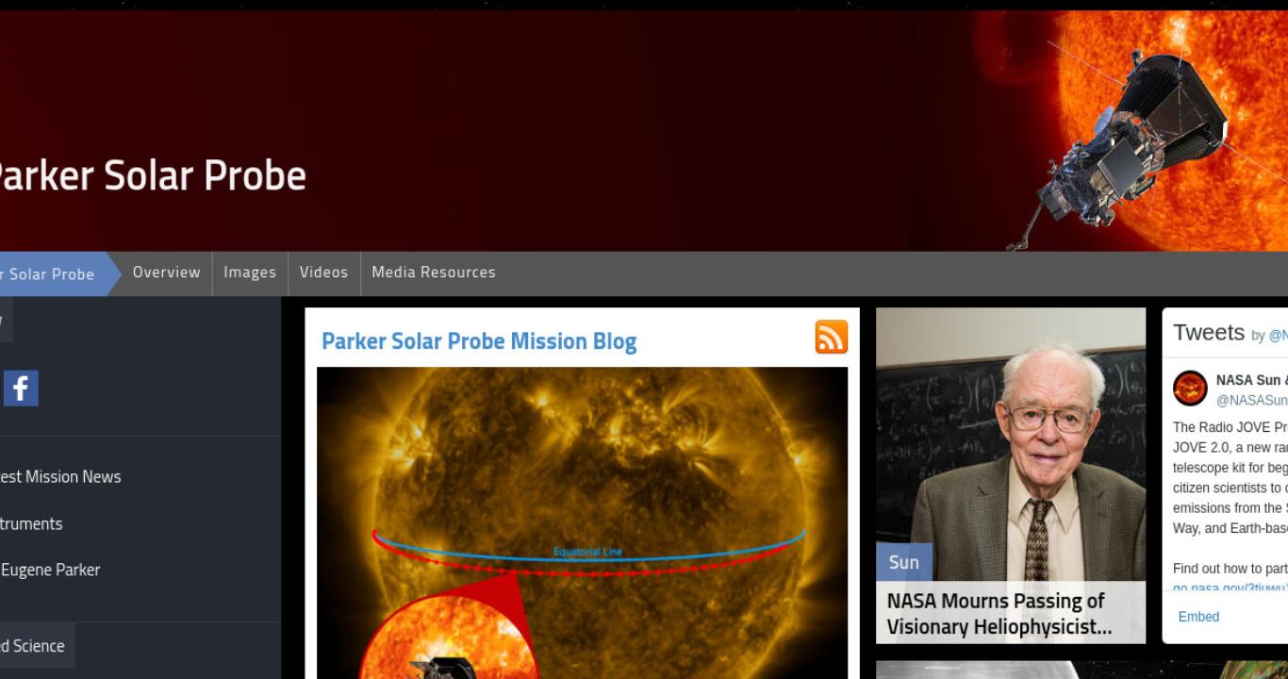The height and width of the screenshot is (679, 1288).
Task: Open the Overview tab
Action: (166, 273)
